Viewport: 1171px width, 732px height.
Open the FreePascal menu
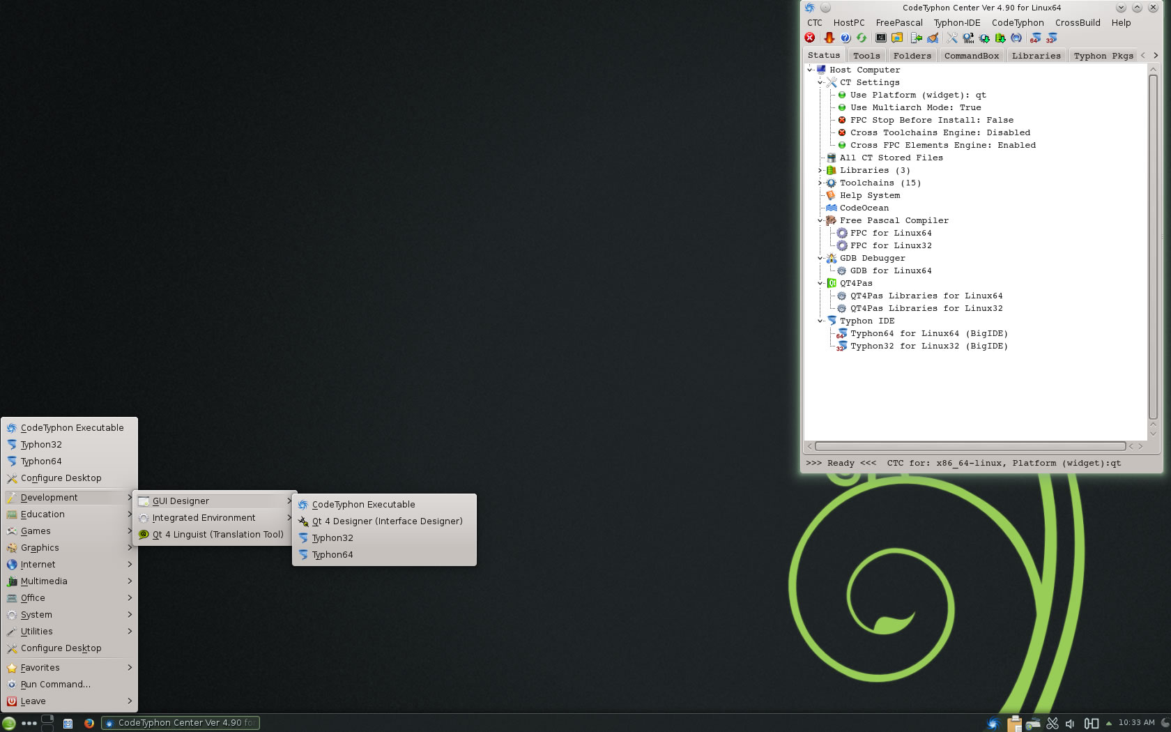(899, 22)
